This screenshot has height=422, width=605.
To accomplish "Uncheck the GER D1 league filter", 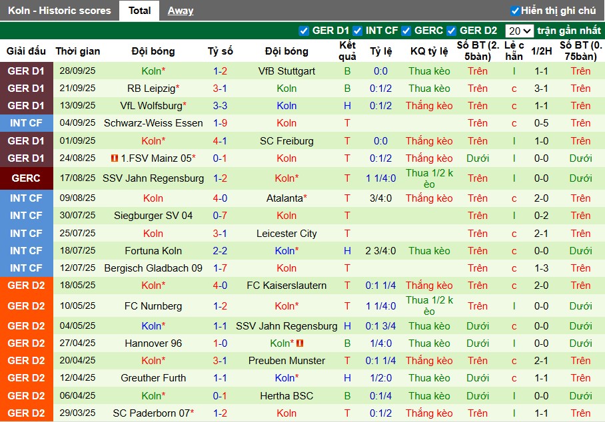I will tap(304, 31).
